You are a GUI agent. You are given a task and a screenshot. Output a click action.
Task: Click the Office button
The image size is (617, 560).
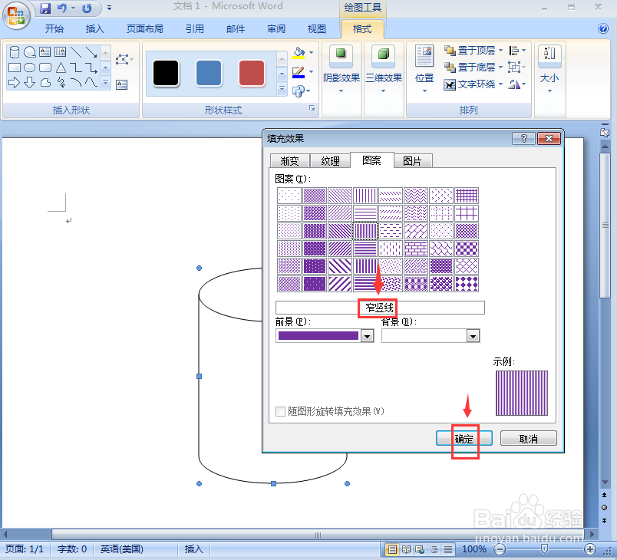pyautogui.click(x=16, y=16)
